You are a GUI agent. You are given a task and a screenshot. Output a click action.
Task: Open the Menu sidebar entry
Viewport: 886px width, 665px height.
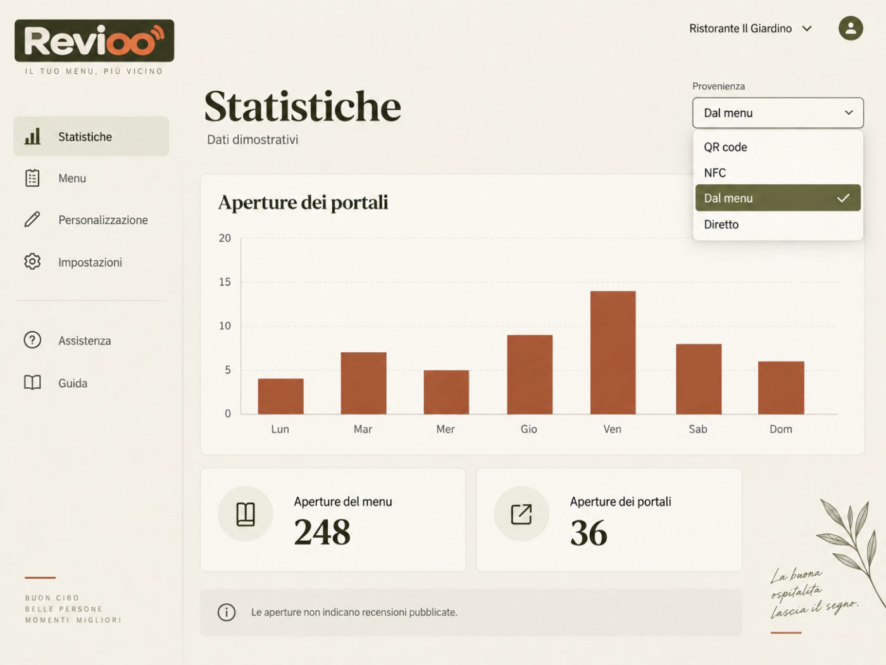tap(91, 178)
